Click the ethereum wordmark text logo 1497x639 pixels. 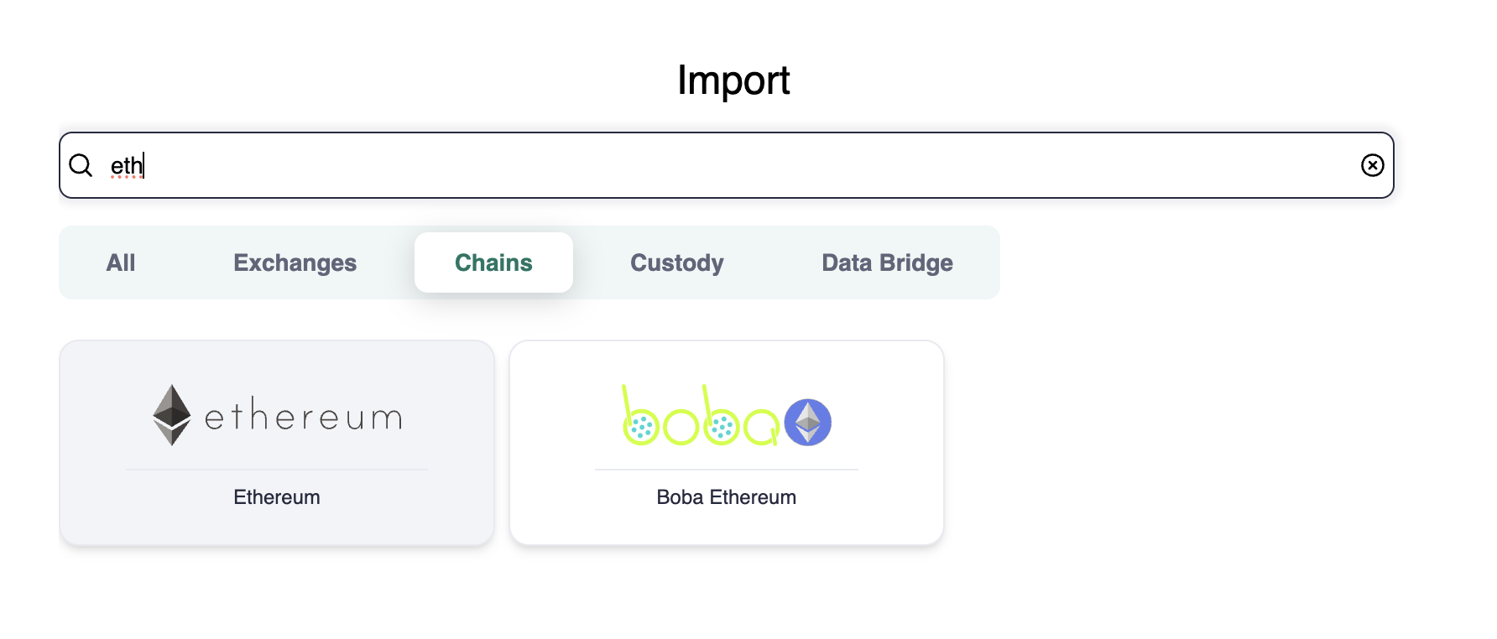coord(303,416)
